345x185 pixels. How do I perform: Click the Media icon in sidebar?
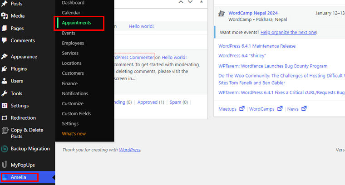point(5,16)
